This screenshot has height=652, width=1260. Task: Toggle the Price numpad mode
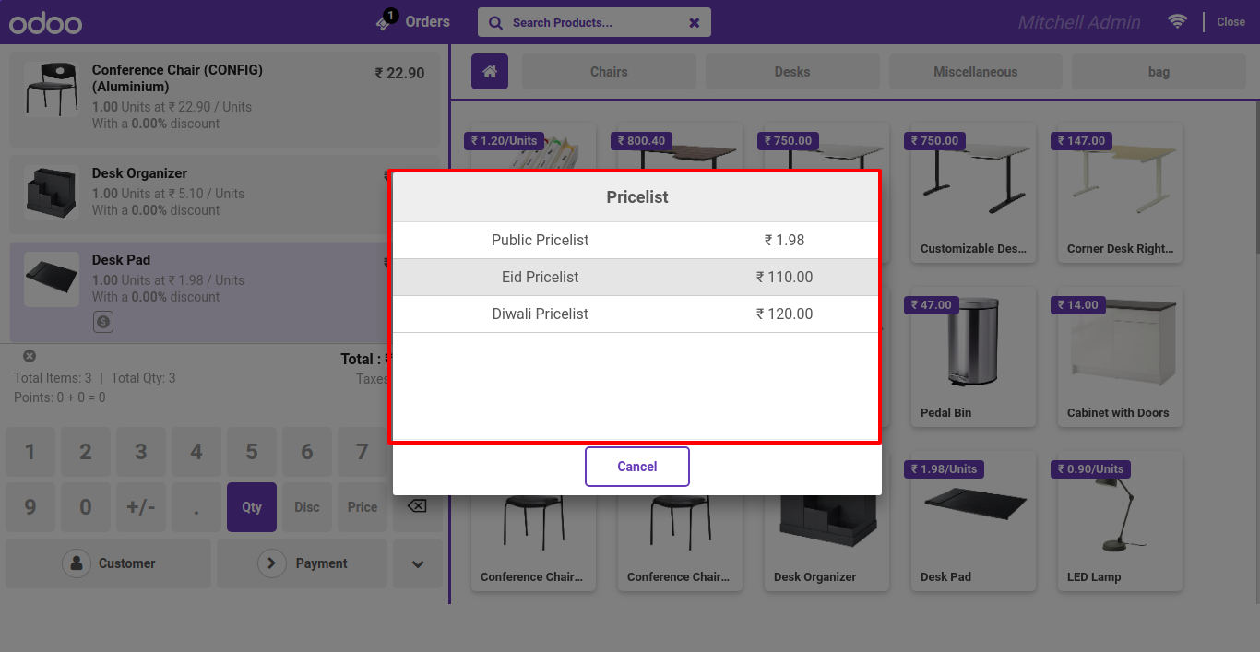coord(363,507)
